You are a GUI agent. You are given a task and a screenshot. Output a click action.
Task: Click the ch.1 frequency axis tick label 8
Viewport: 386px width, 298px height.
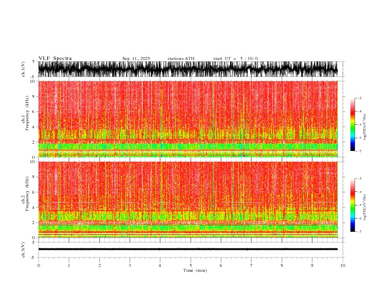pos(34,96)
